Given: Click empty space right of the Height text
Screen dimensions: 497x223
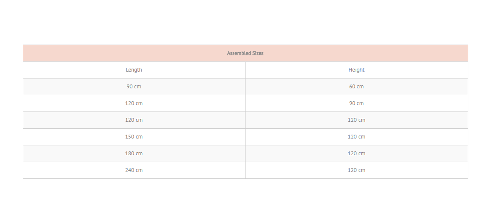Looking at the screenshot, I should (x=416, y=70).
